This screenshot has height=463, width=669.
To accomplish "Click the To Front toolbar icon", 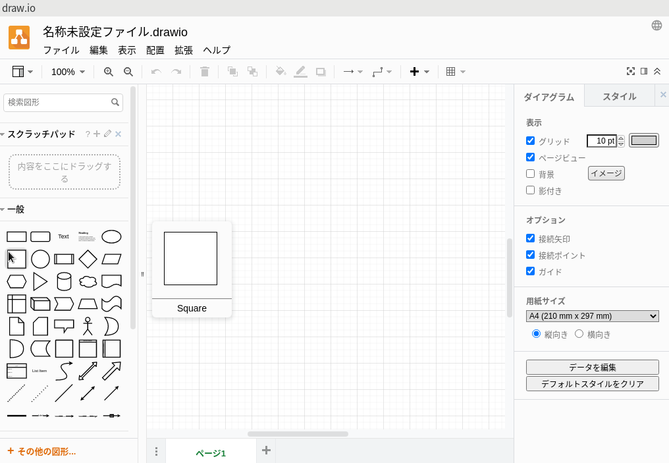I will coord(232,72).
